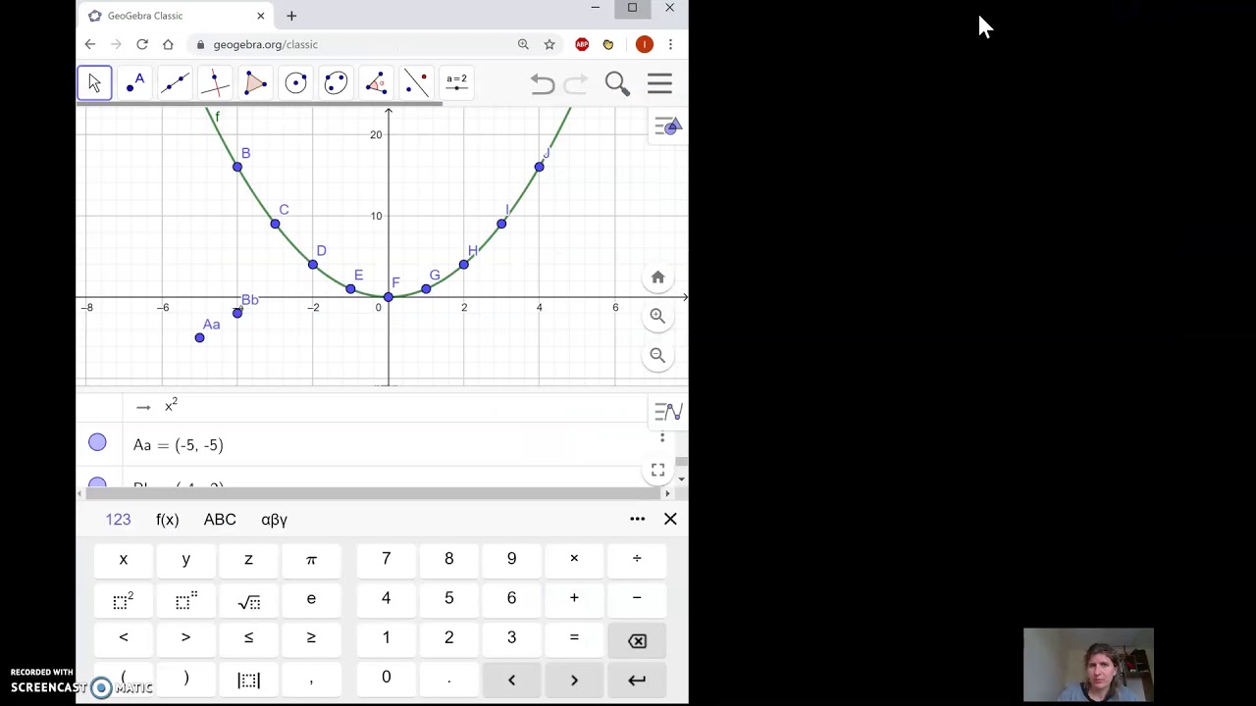Go back in browser history
Image resolution: width=1256 pixels, height=706 pixels.
click(90, 44)
